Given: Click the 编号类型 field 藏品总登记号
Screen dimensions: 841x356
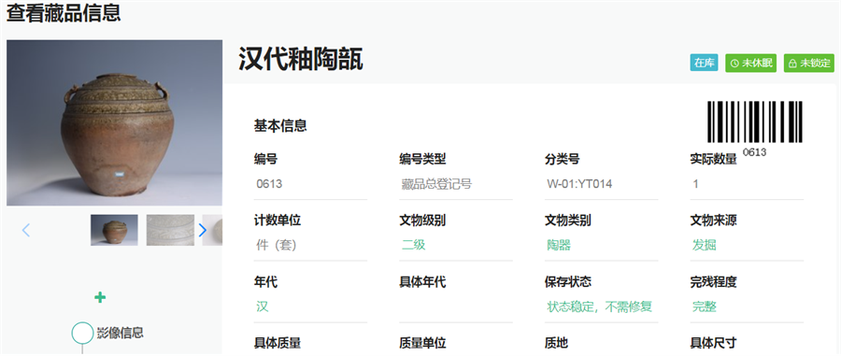Looking at the screenshot, I should coord(456,184).
